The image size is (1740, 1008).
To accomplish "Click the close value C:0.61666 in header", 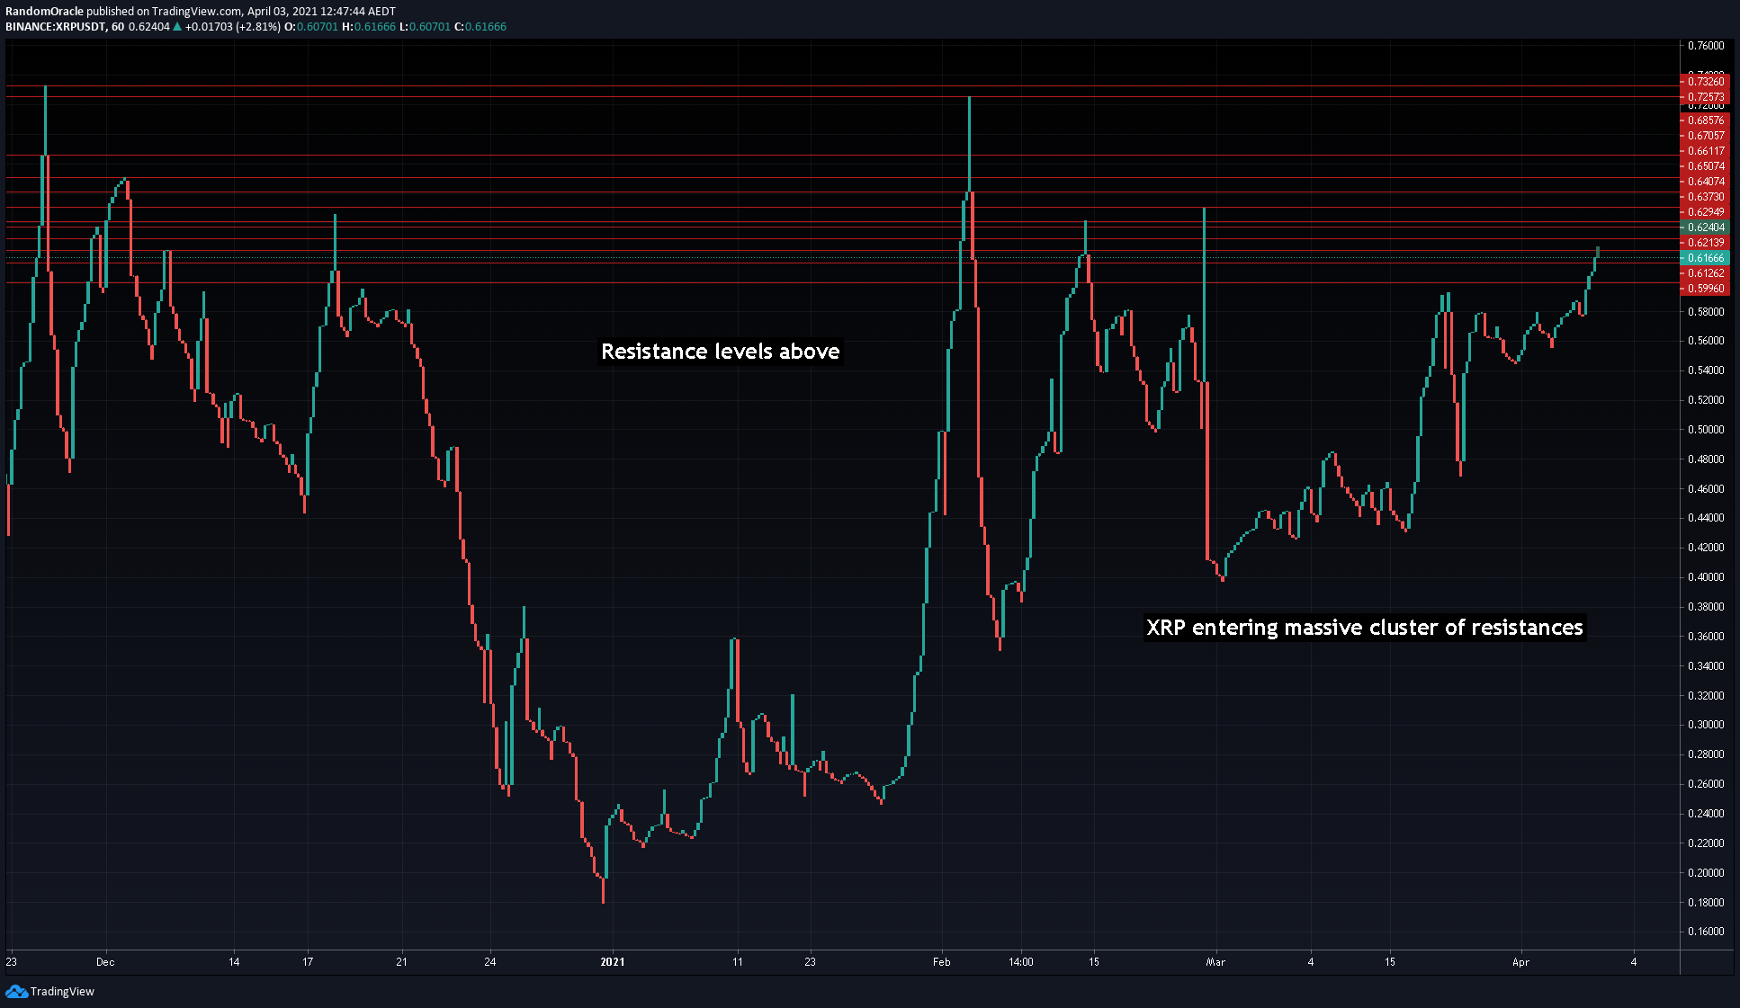I will pos(480,27).
